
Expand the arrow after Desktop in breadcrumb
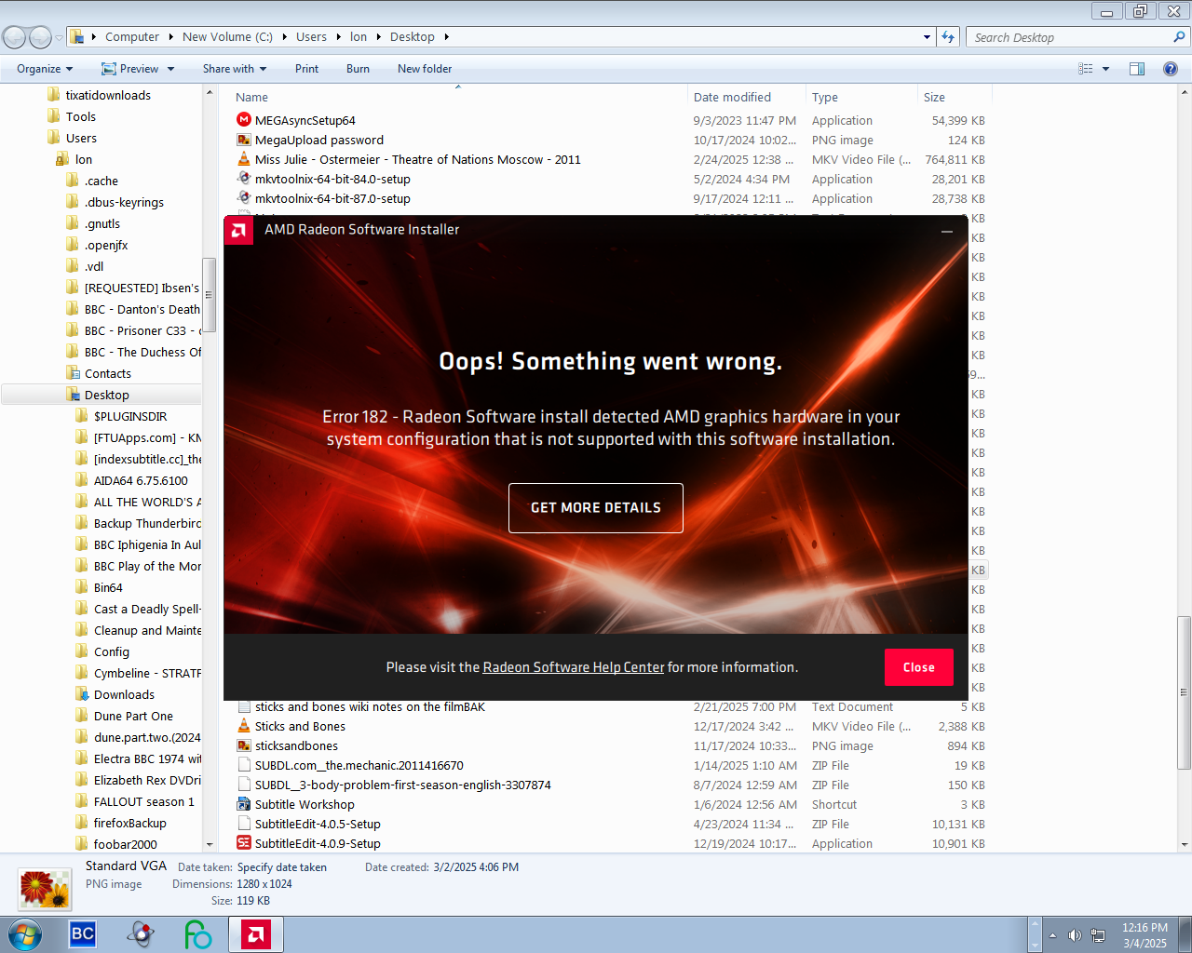point(447,37)
